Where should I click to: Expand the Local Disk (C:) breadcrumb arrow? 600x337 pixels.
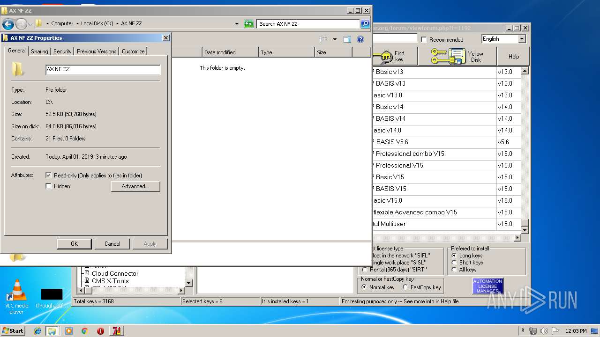click(x=117, y=24)
